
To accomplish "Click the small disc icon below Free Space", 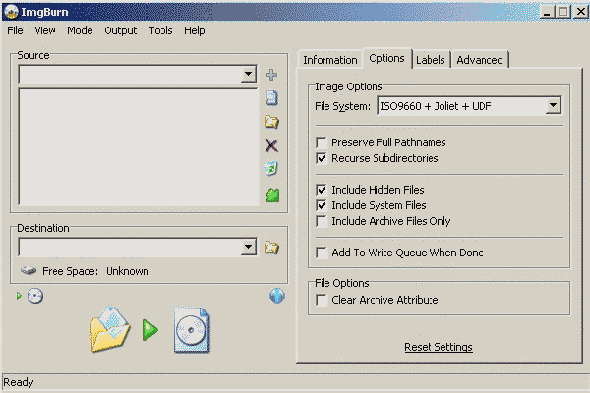I will click(x=35, y=297).
